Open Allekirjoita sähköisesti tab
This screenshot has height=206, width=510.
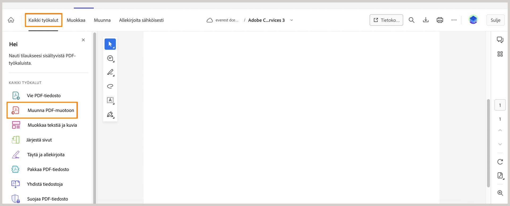tap(141, 20)
